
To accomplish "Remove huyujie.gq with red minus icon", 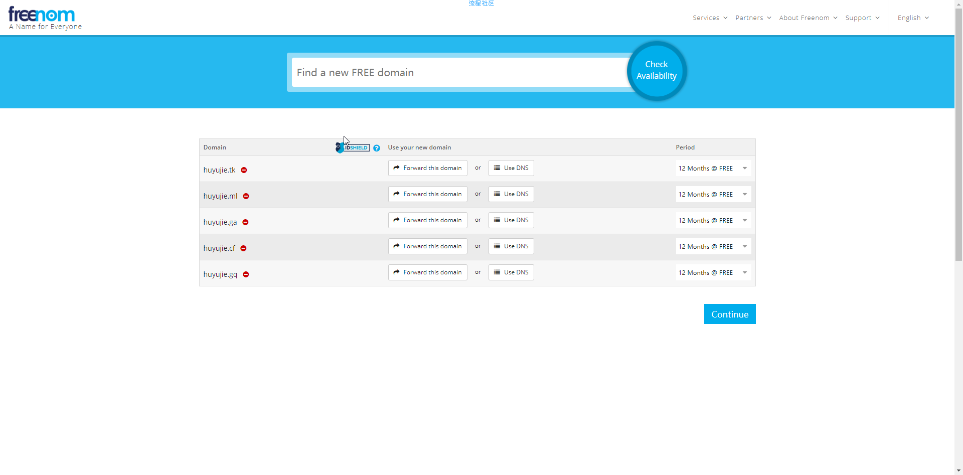I will click(246, 274).
